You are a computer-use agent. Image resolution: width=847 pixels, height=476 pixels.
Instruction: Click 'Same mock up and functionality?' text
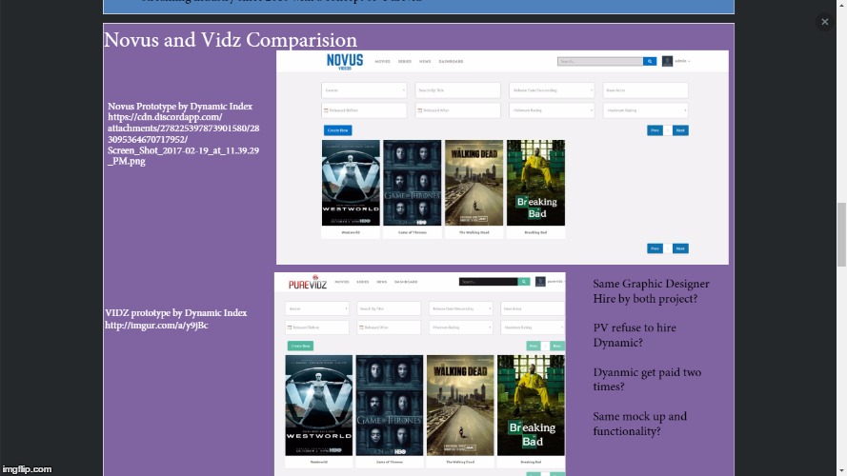[x=639, y=424]
